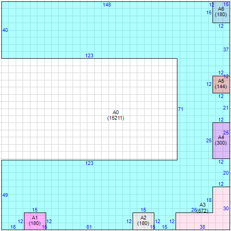The width and height of the screenshot is (231, 231).
Task: Click the 18 dimension above A3 label
Action: pos(209,200)
